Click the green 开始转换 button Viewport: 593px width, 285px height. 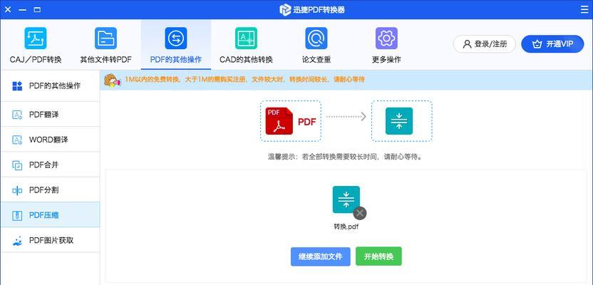coord(378,256)
